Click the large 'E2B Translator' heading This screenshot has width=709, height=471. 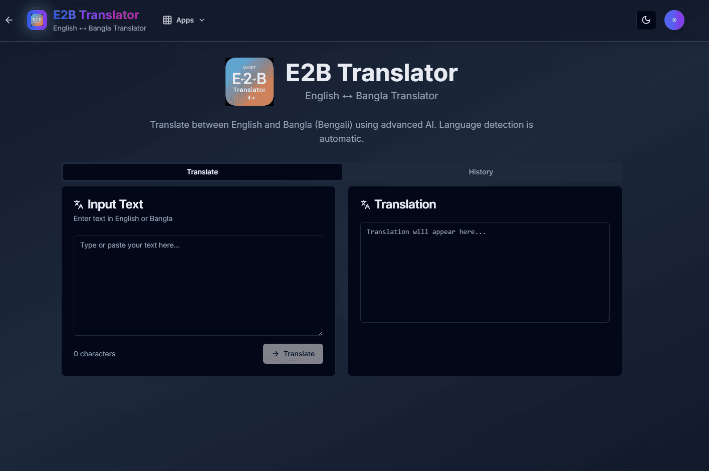tap(372, 73)
